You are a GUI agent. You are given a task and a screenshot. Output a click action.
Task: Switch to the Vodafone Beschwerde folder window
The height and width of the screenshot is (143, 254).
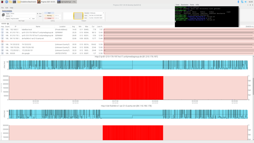(27, 2)
